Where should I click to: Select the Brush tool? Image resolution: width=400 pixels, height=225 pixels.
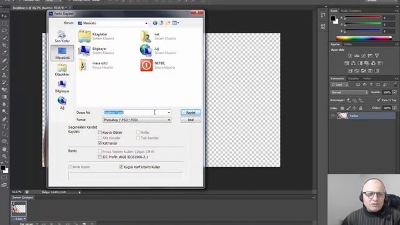pos(4,67)
